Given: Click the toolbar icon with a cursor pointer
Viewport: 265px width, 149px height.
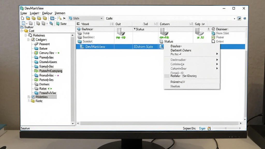Looking at the screenshot, I should click(60, 18).
